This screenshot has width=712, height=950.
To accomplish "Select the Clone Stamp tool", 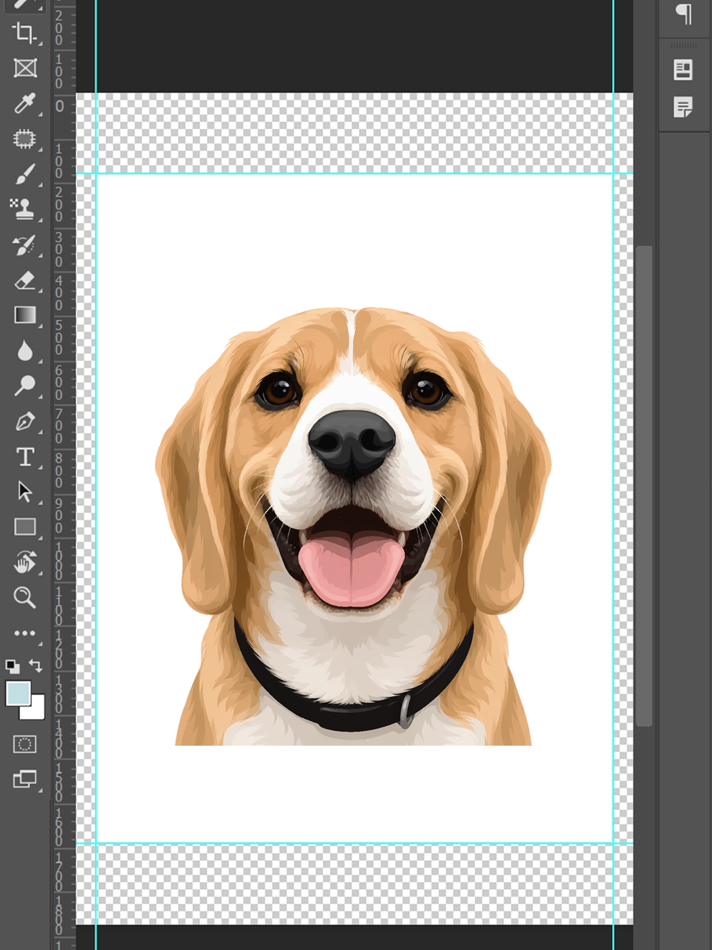I will pyautogui.click(x=23, y=209).
